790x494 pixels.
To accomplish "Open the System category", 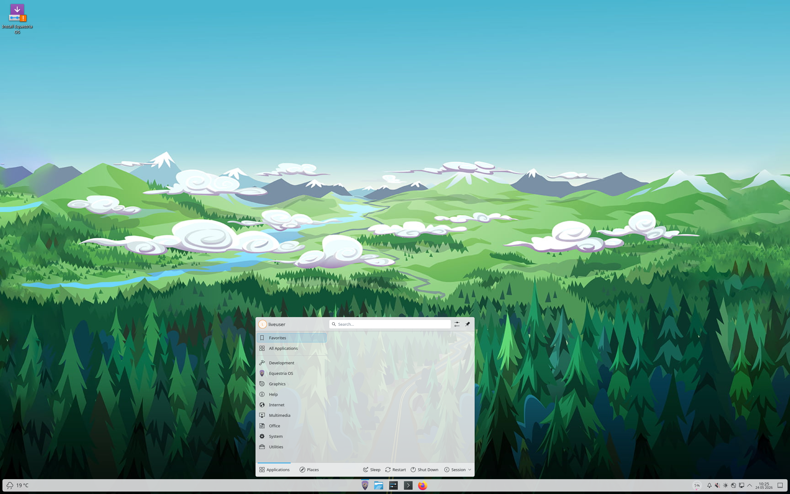I will [x=292, y=436].
